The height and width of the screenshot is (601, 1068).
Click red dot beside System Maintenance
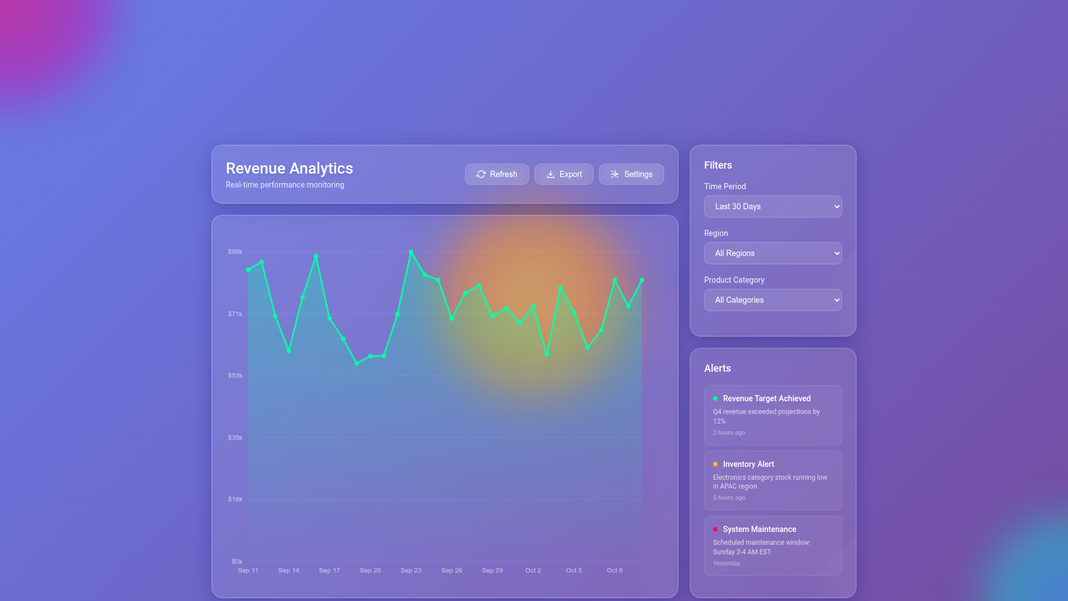point(715,529)
